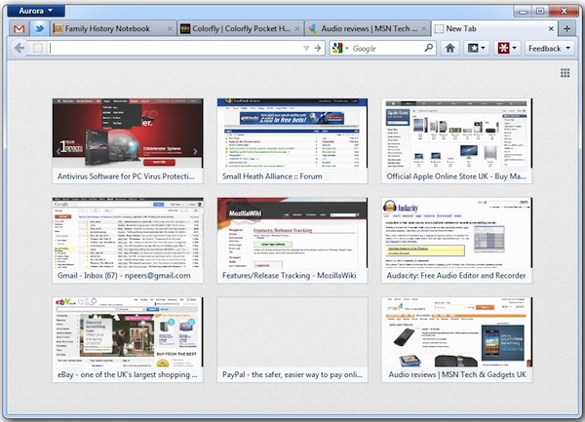
Task: Close the Audio reviews MSN Tech tab
Action: click(x=424, y=28)
